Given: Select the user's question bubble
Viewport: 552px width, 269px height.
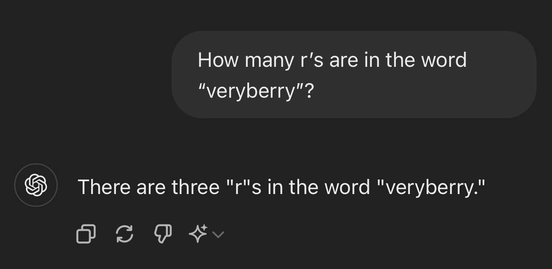Looking at the screenshot, I should [x=354, y=75].
